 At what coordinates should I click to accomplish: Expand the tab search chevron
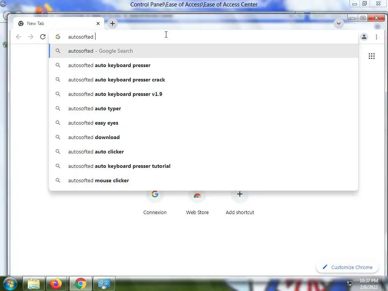[x=338, y=23]
